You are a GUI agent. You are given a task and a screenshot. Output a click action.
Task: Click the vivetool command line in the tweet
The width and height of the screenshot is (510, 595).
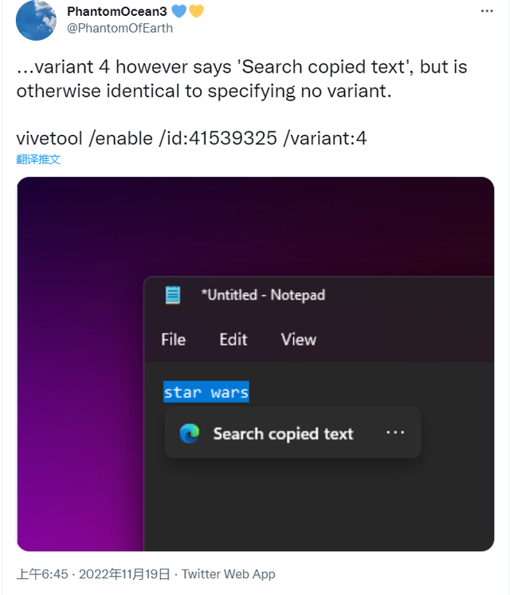click(191, 138)
